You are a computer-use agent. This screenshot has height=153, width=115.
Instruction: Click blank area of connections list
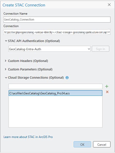[x=55, y=112]
